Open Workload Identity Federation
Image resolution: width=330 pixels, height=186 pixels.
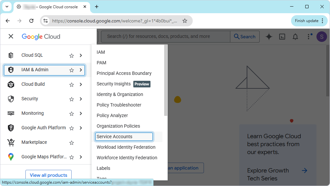126,147
